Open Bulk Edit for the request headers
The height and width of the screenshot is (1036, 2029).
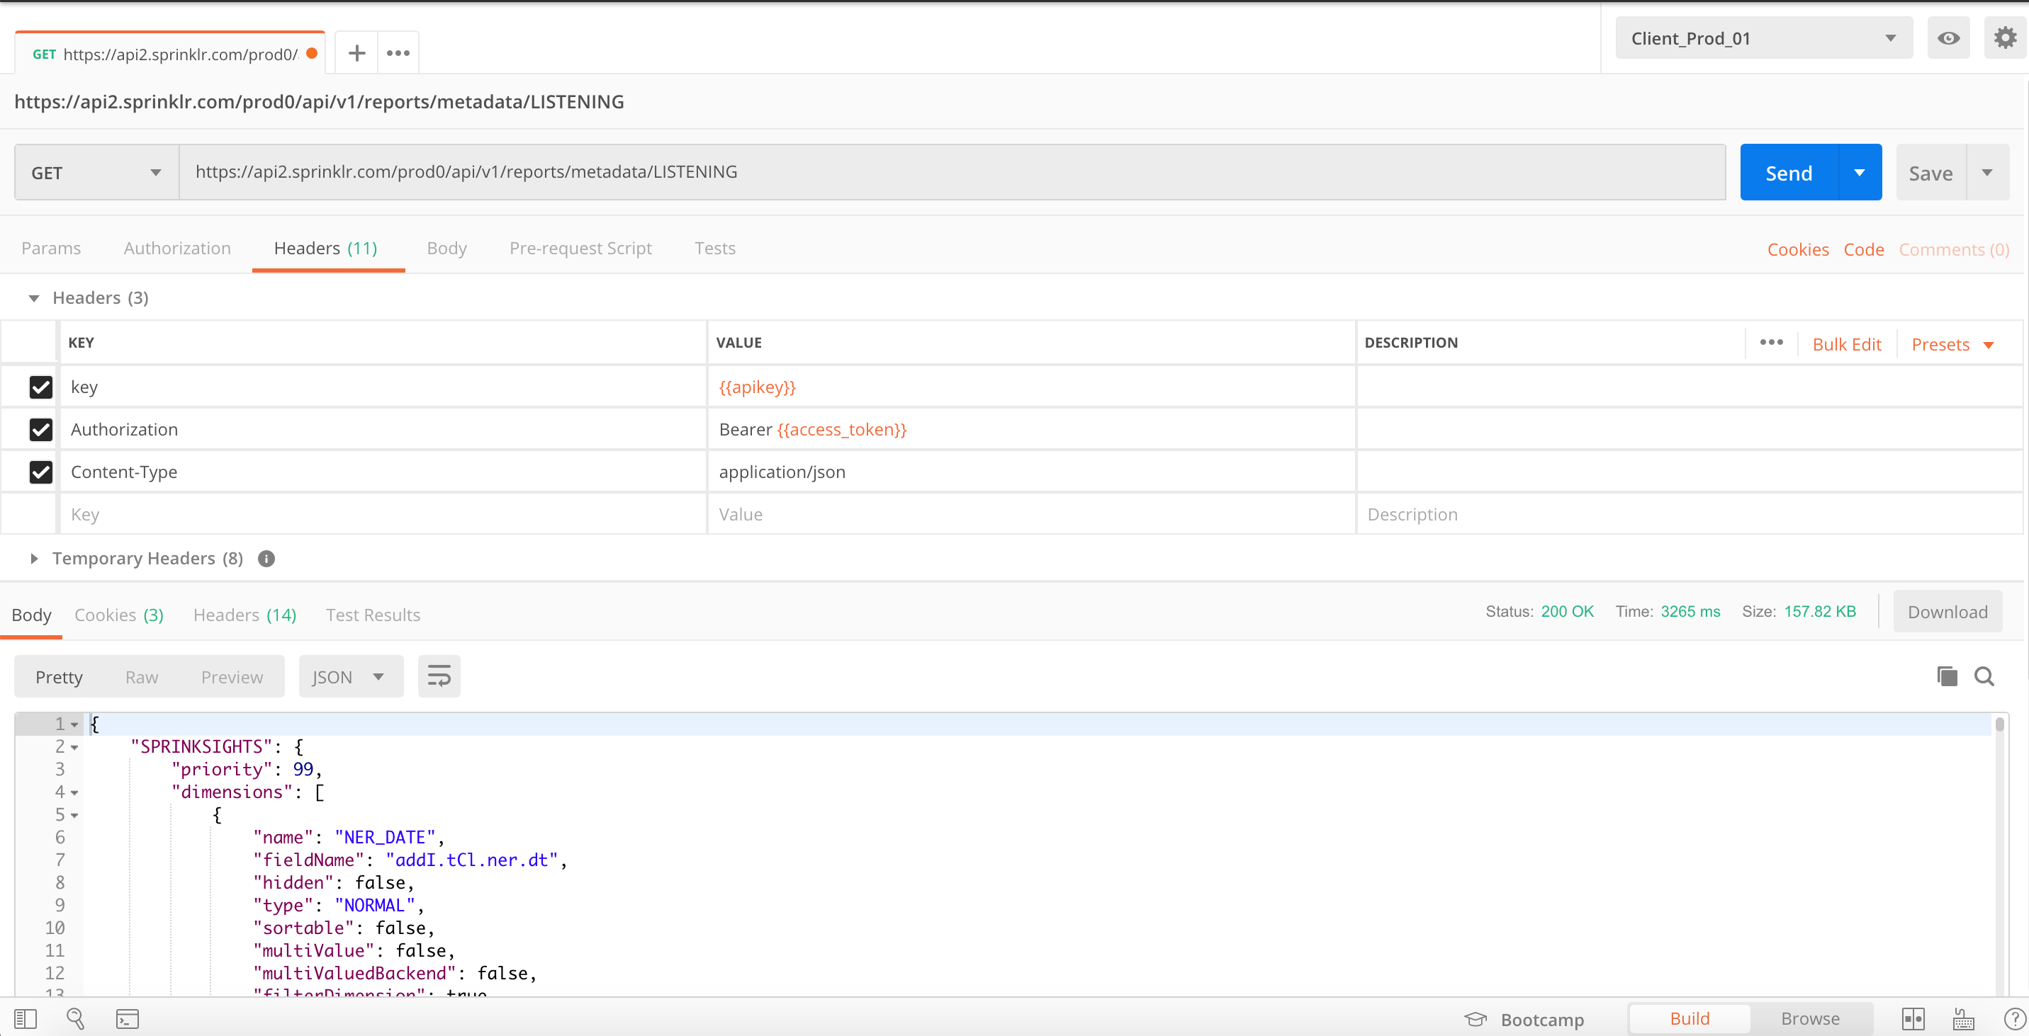tap(1847, 343)
